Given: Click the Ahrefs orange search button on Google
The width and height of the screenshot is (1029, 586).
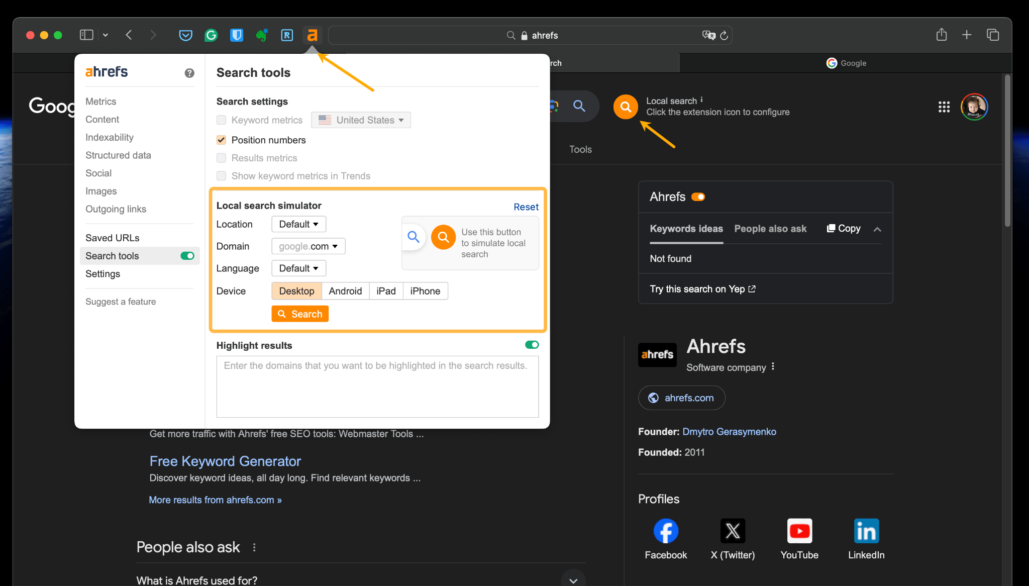Looking at the screenshot, I should [626, 106].
